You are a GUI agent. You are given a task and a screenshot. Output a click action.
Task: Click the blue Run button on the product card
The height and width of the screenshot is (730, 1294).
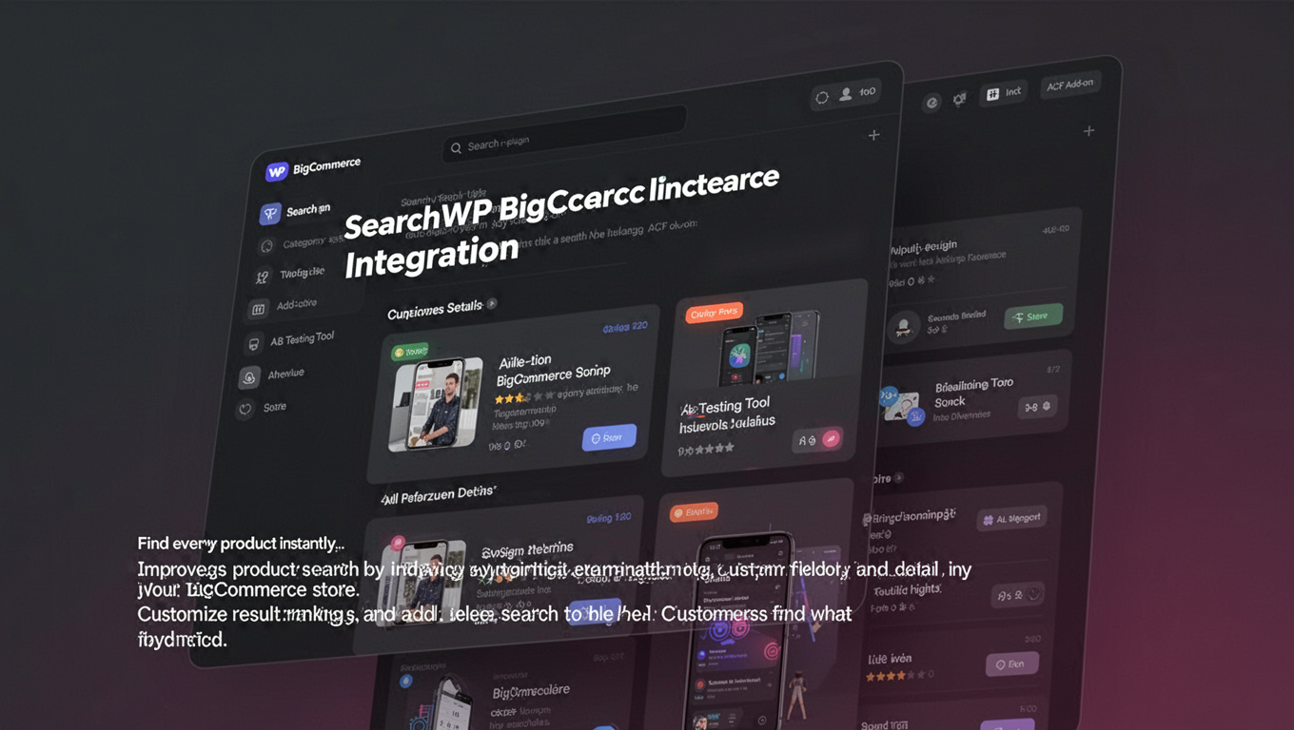pos(609,437)
